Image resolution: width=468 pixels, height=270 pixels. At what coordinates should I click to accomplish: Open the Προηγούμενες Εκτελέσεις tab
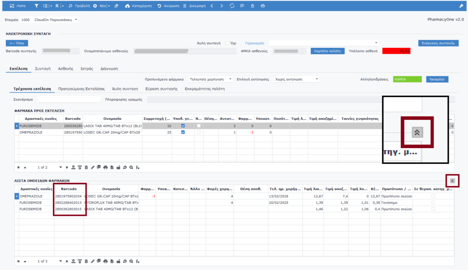pyautogui.click(x=81, y=89)
